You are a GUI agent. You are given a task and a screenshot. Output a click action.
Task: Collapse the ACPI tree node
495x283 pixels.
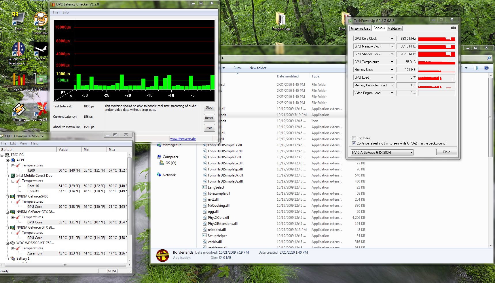coord(7,160)
